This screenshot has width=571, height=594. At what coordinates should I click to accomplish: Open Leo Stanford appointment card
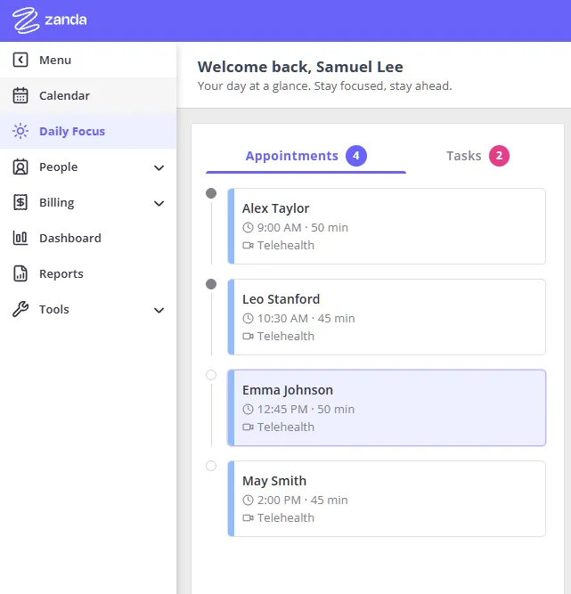tap(387, 317)
